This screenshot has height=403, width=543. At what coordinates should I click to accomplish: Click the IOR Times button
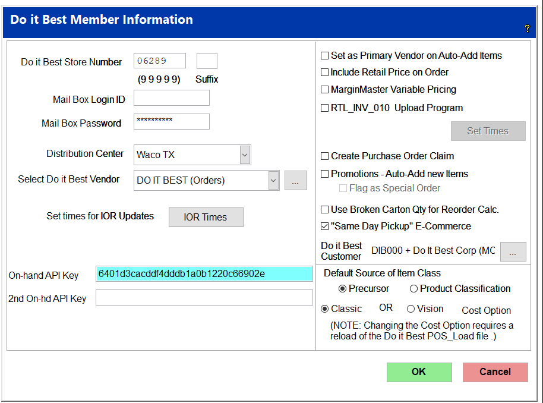pyautogui.click(x=206, y=218)
